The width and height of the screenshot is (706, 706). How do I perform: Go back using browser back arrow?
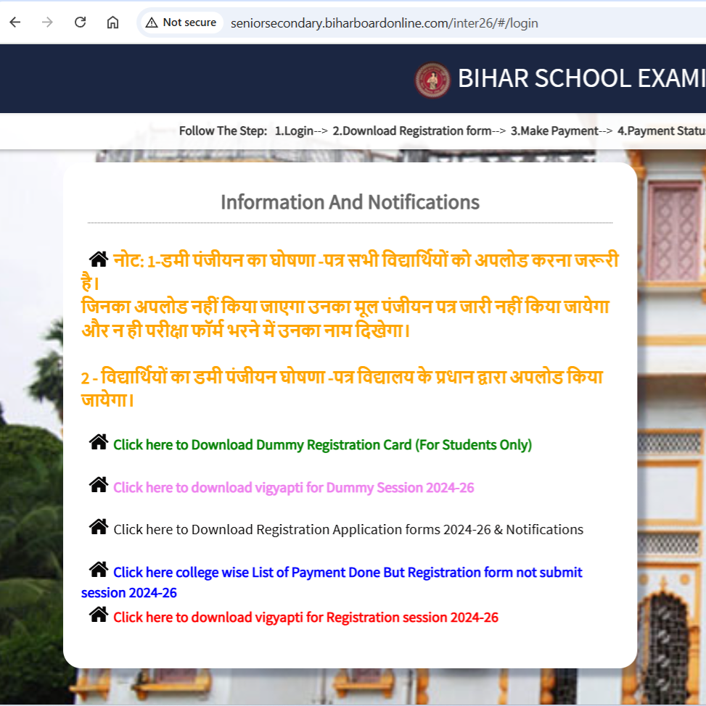tap(15, 22)
